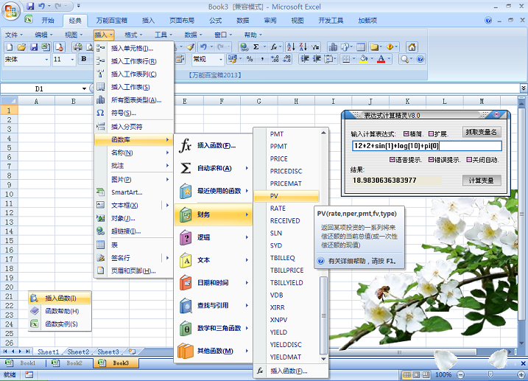Select the XNPV function in the list
Screen dimensions: 528x381
point(286,320)
